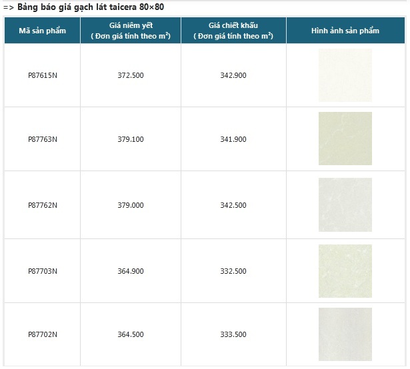Select product code P87702N
Screen dimensions: 410x369
[x=43, y=334]
